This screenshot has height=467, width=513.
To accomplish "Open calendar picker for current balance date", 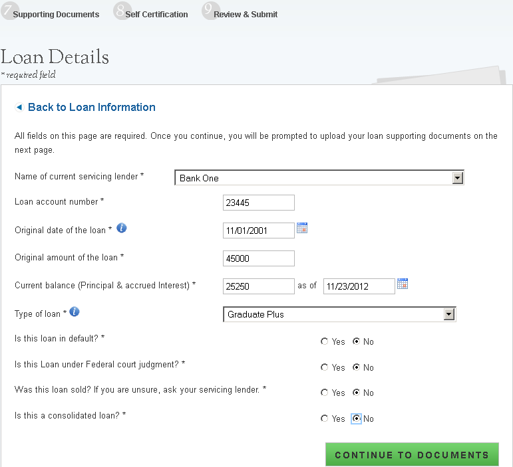I will pos(403,284).
